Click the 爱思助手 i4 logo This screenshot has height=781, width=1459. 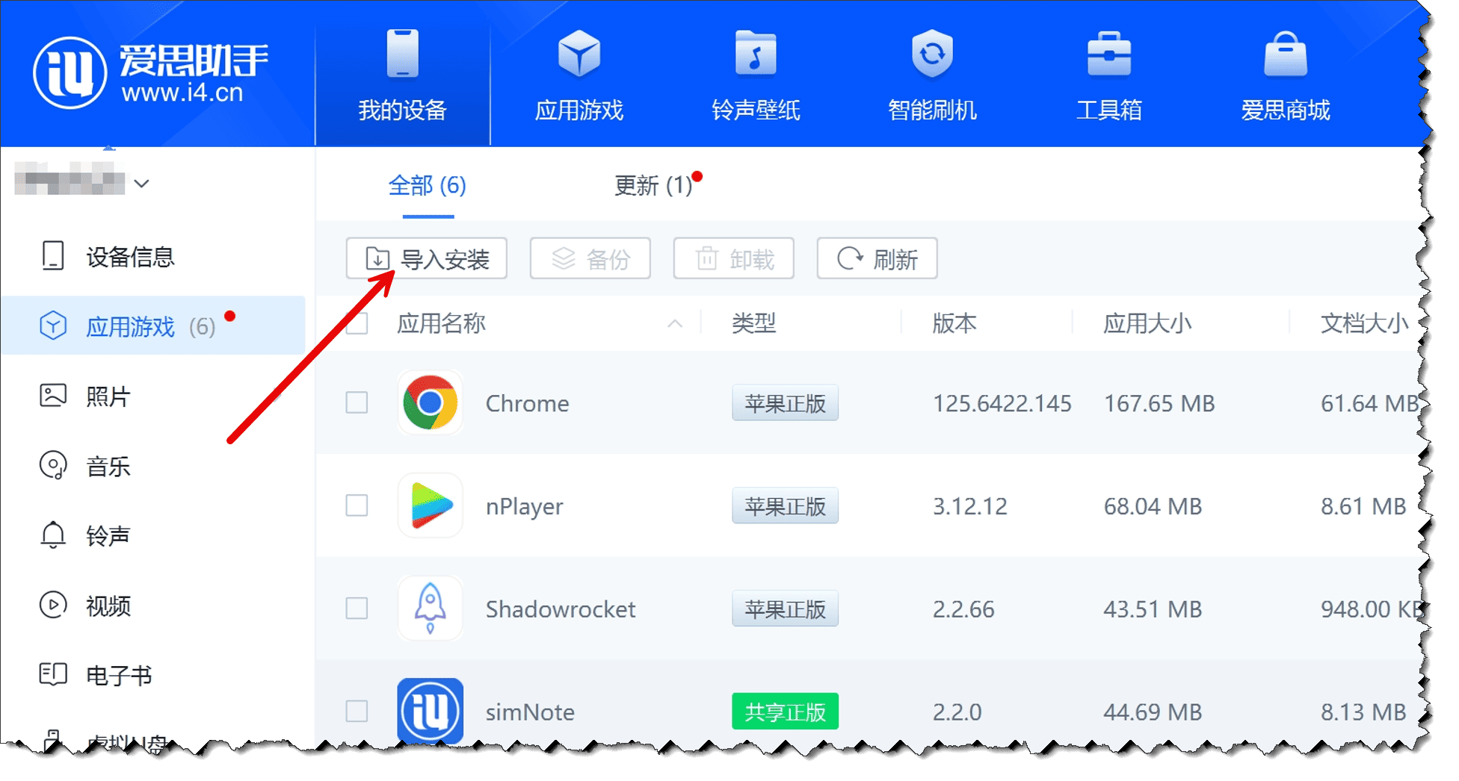(150, 72)
